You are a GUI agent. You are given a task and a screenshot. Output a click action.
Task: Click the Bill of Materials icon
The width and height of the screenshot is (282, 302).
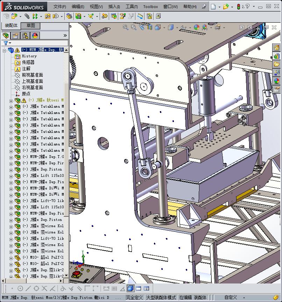coord(114,16)
